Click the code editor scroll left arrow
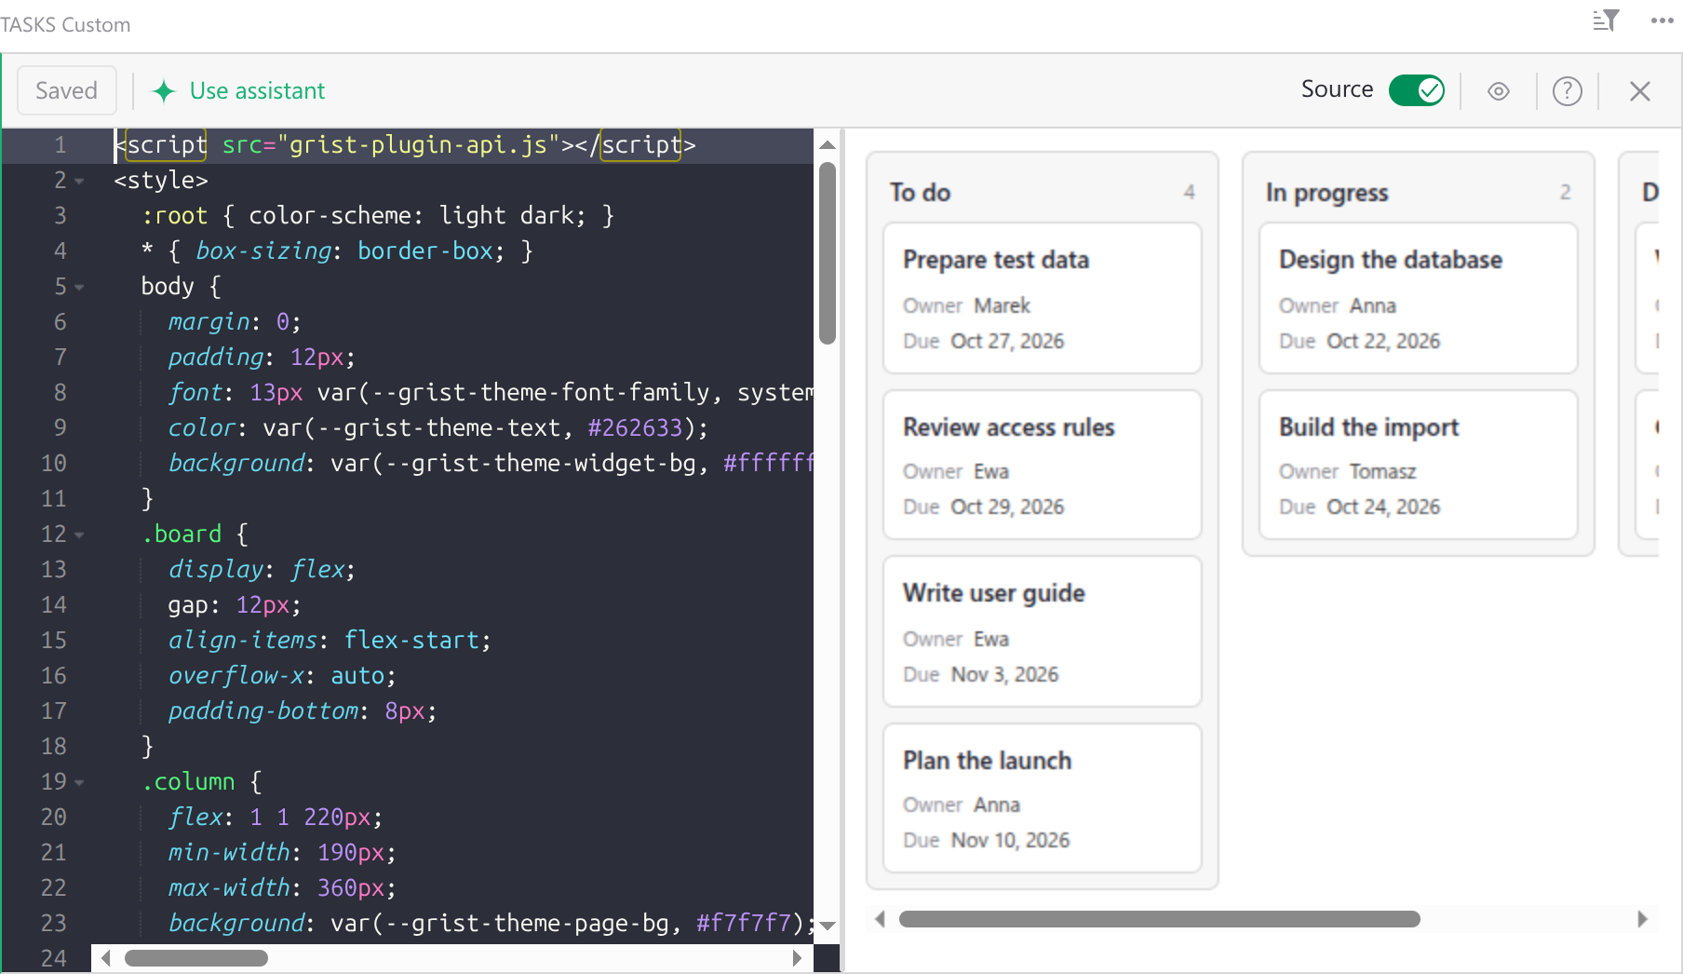 pyautogui.click(x=105, y=958)
